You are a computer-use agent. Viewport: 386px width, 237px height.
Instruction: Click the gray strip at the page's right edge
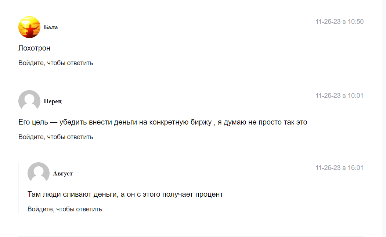384,118
